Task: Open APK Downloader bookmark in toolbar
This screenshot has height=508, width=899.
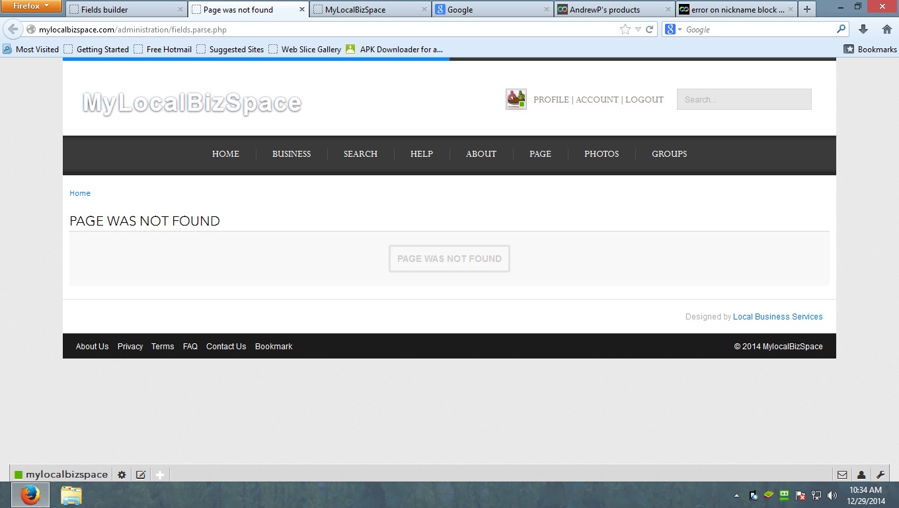Action: [394, 49]
